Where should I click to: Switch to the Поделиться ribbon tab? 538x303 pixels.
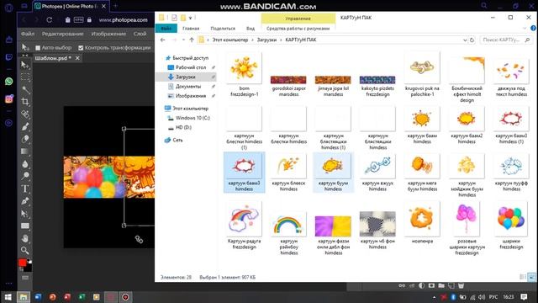pos(223,28)
